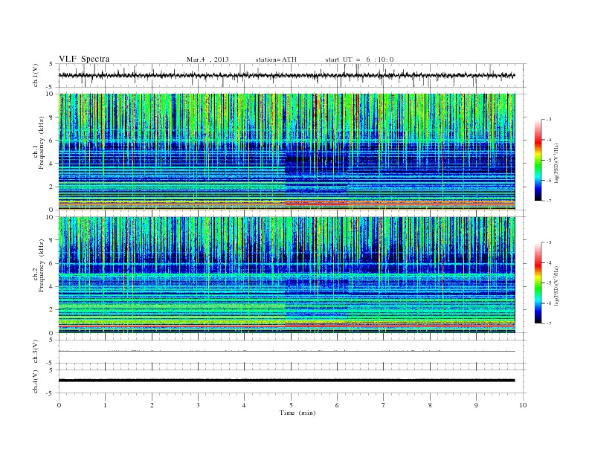Screen dimensions: 589x455
Task: Click the "-7" tick on ch.2 colorbar
Action: click(548, 323)
